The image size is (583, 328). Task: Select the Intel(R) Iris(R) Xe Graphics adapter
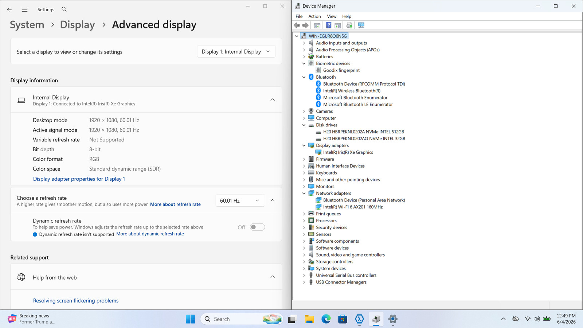point(348,152)
